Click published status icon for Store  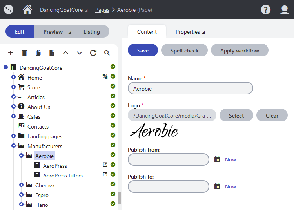(113, 86)
